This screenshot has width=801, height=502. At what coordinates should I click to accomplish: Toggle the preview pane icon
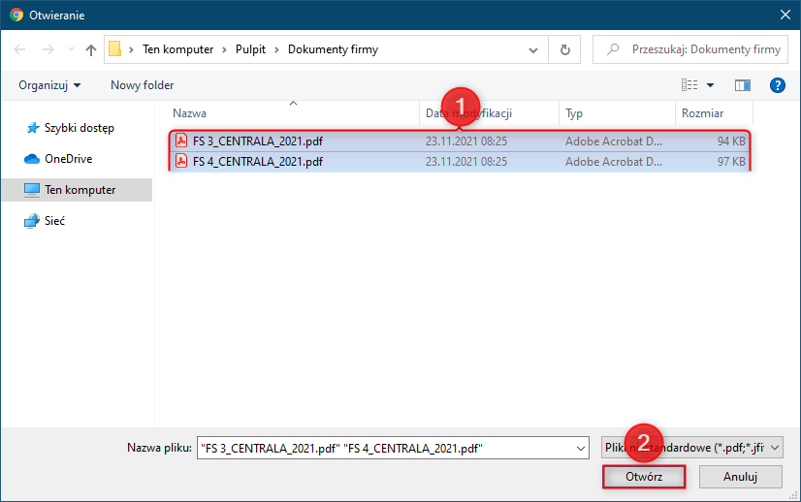(742, 85)
